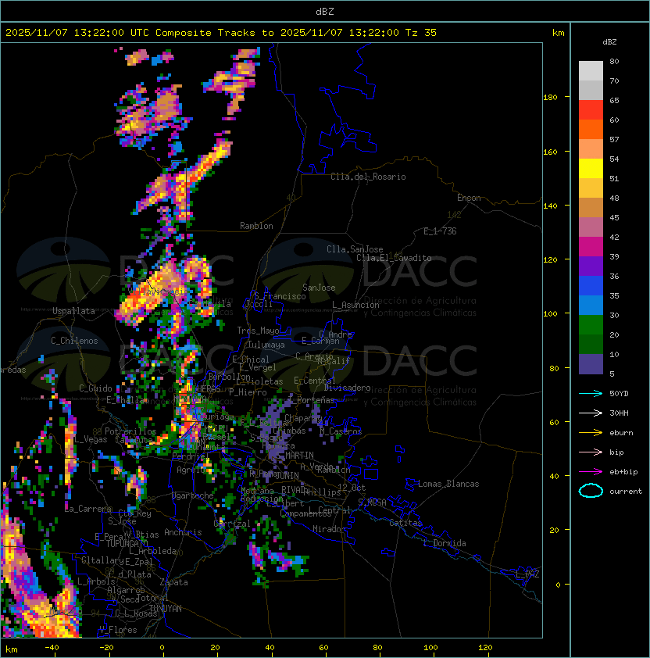Click the magenta eb+bip arrow symbol
The image size is (650, 658).
coord(591,472)
